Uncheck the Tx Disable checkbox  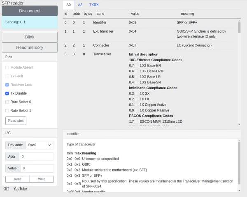coord(7,93)
